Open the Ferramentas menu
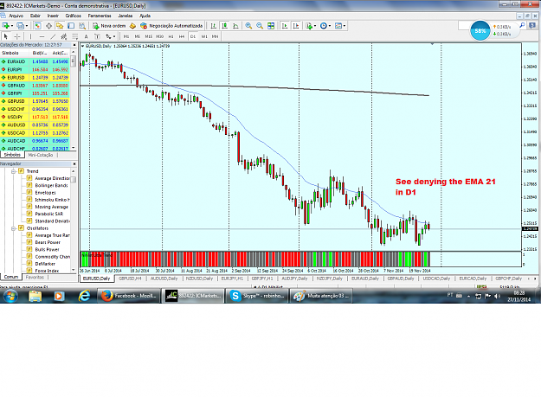Screen dimensions: 541x397 (100, 16)
